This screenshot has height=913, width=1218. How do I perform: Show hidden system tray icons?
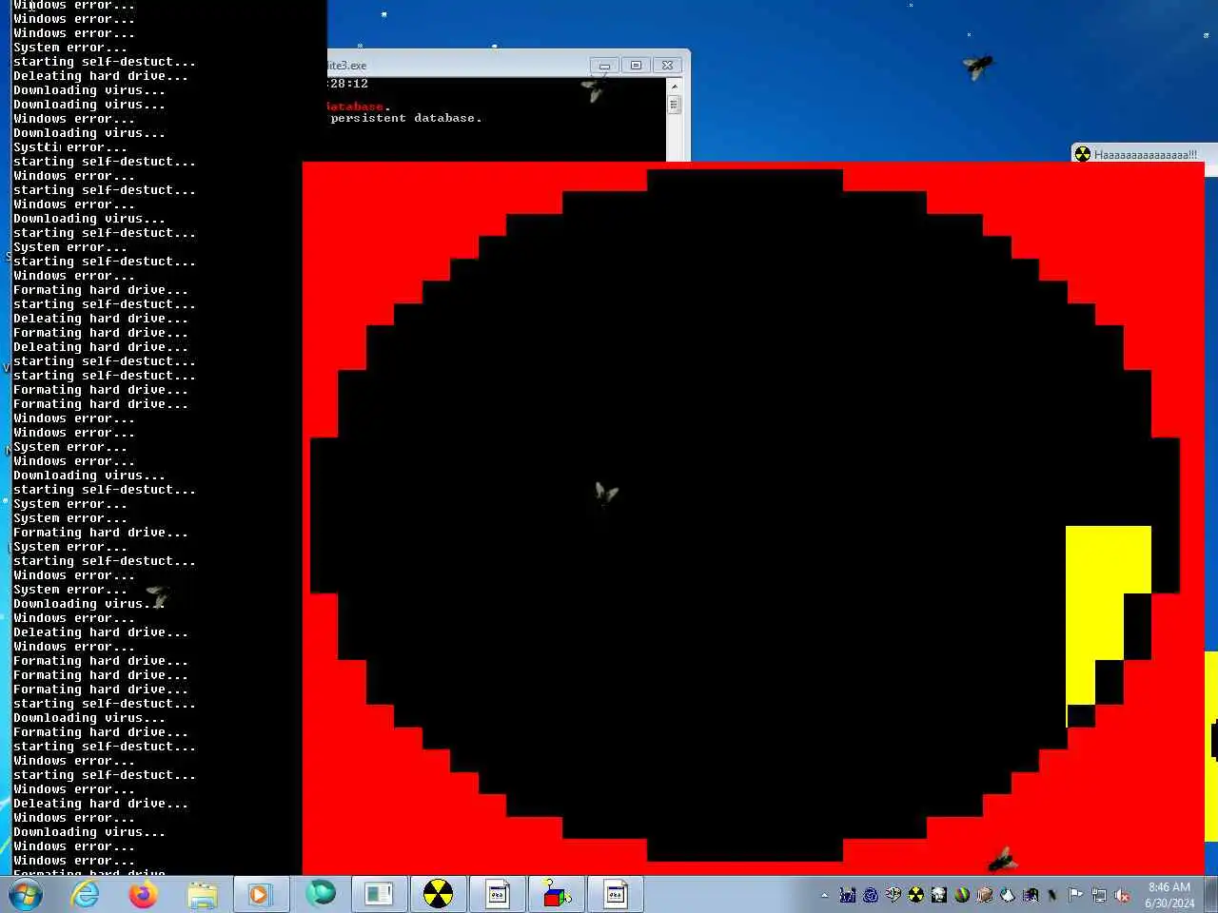824,895
